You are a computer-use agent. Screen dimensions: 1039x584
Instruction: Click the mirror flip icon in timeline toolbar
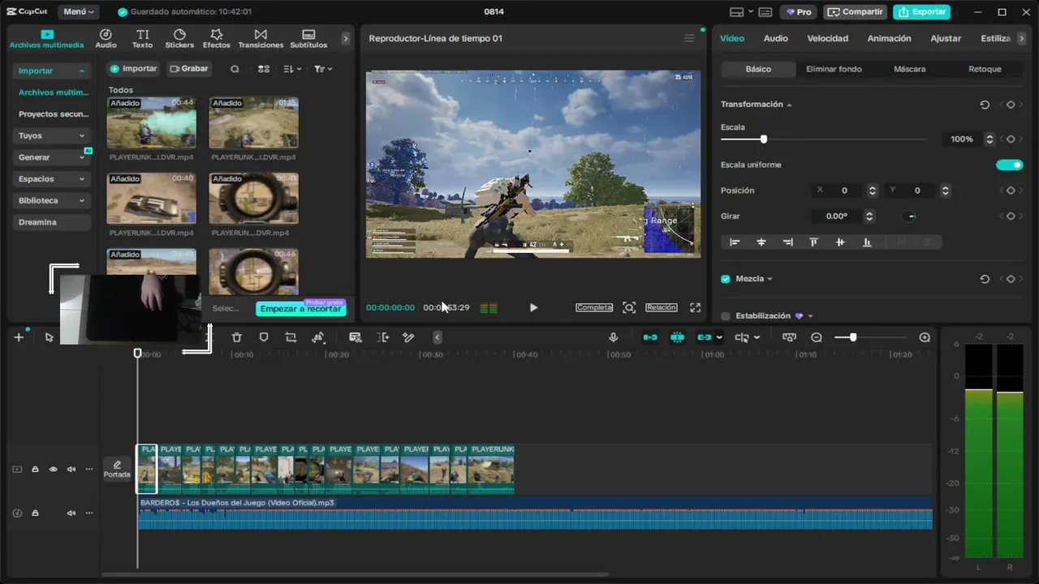pyautogui.click(x=318, y=337)
